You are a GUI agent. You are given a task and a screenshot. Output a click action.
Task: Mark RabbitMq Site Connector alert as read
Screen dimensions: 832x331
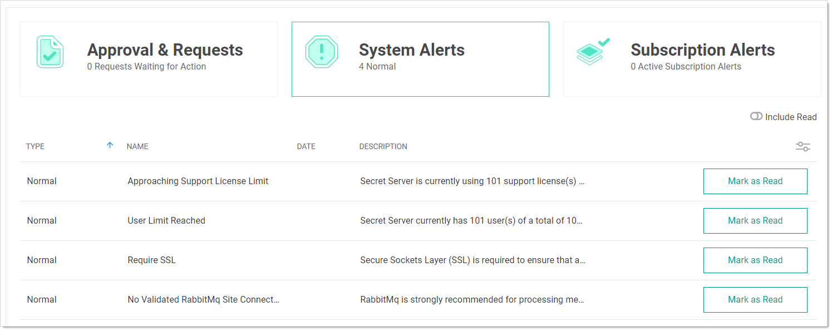[755, 300]
